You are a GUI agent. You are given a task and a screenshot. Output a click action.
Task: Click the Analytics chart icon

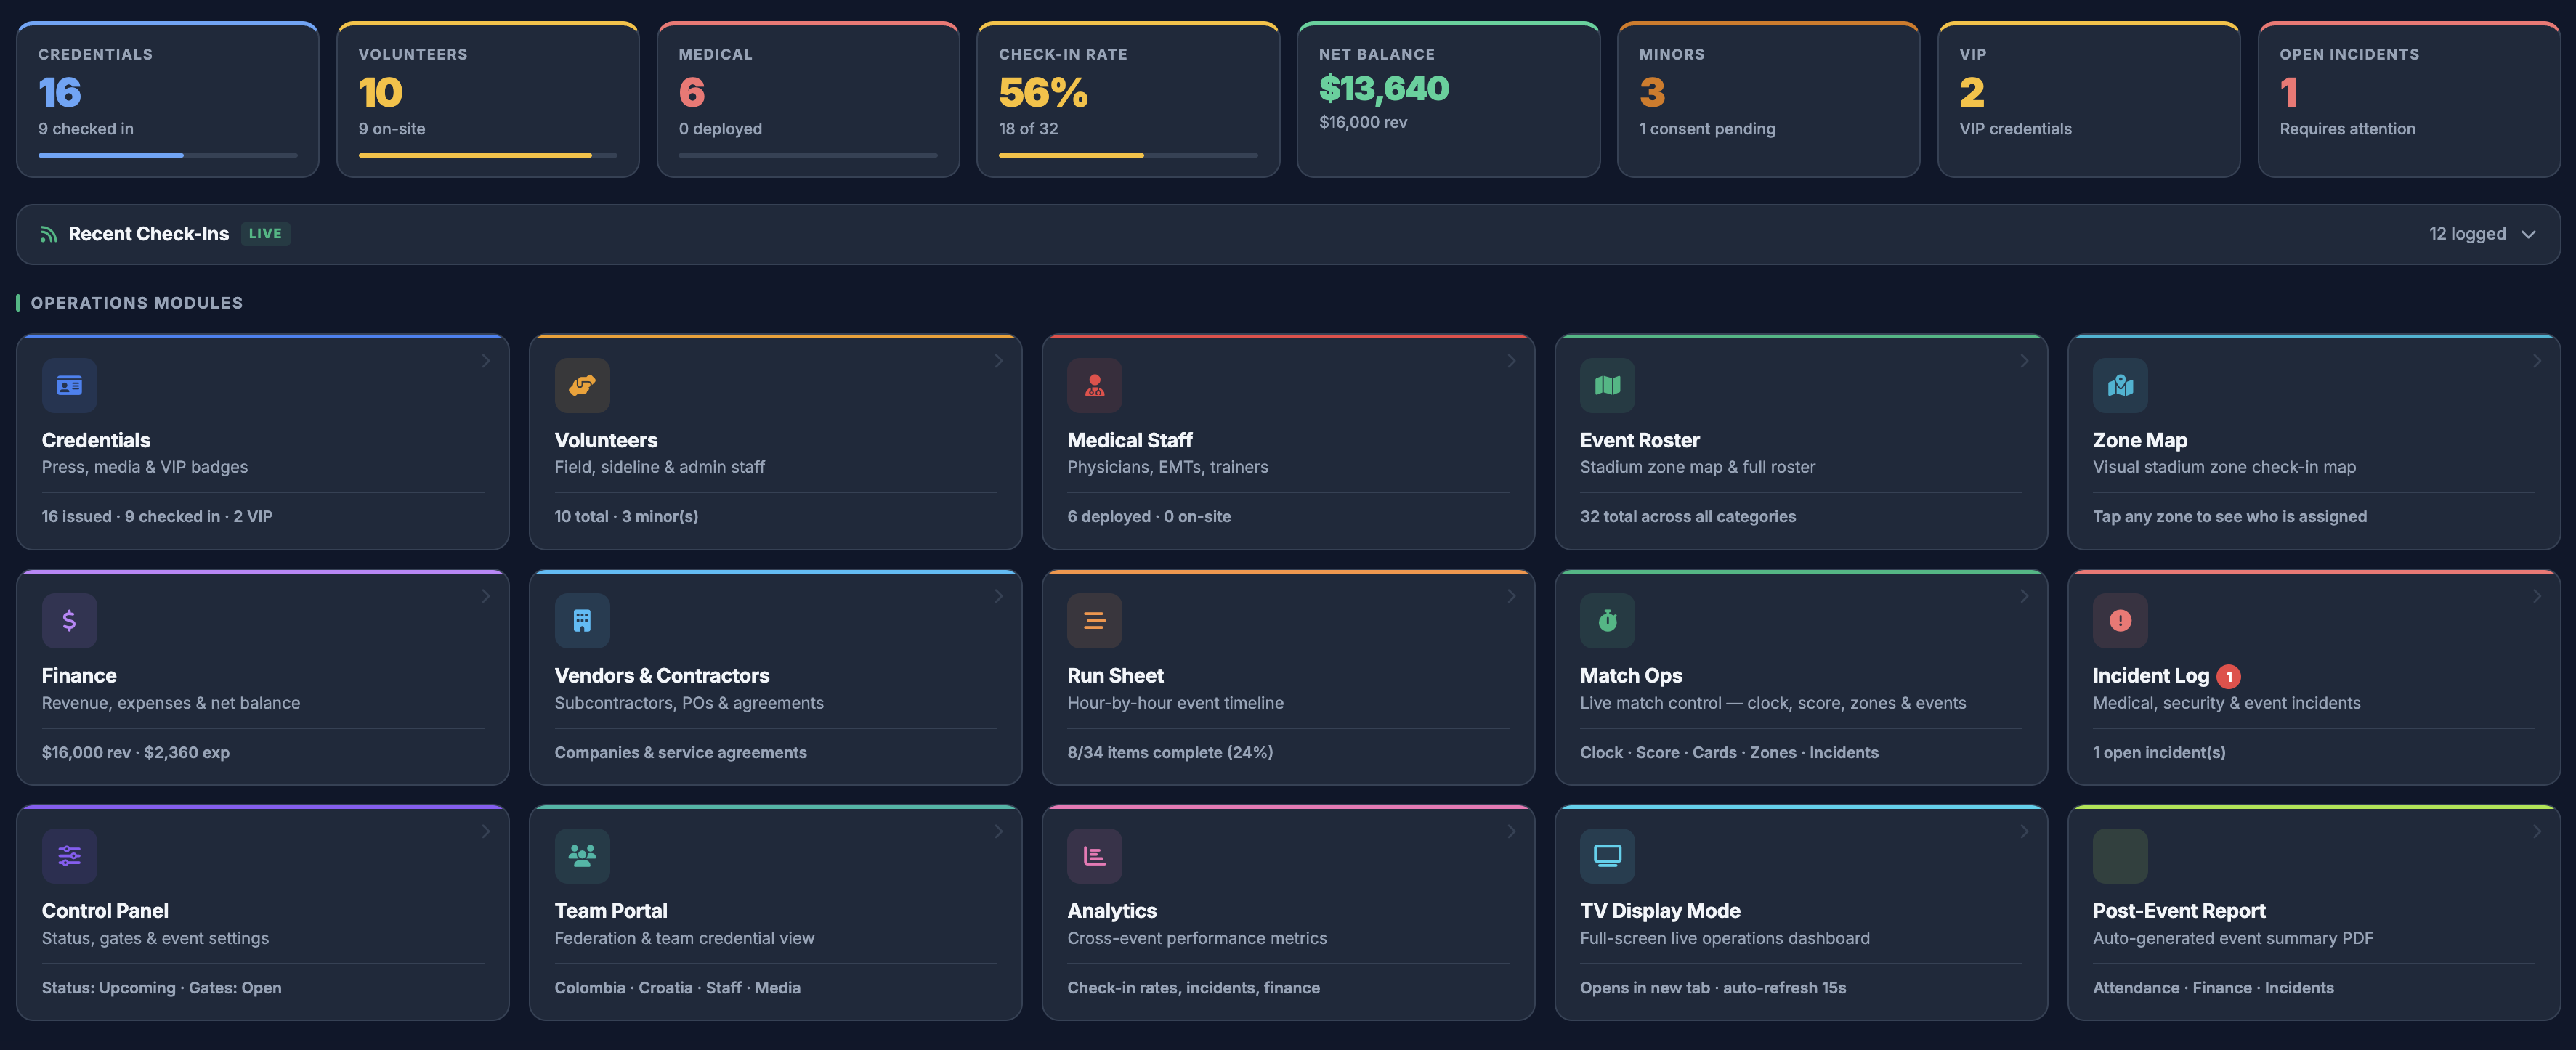pos(1095,855)
